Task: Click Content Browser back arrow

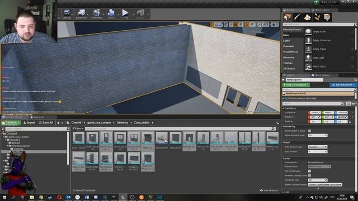Action: [x=58, y=123]
